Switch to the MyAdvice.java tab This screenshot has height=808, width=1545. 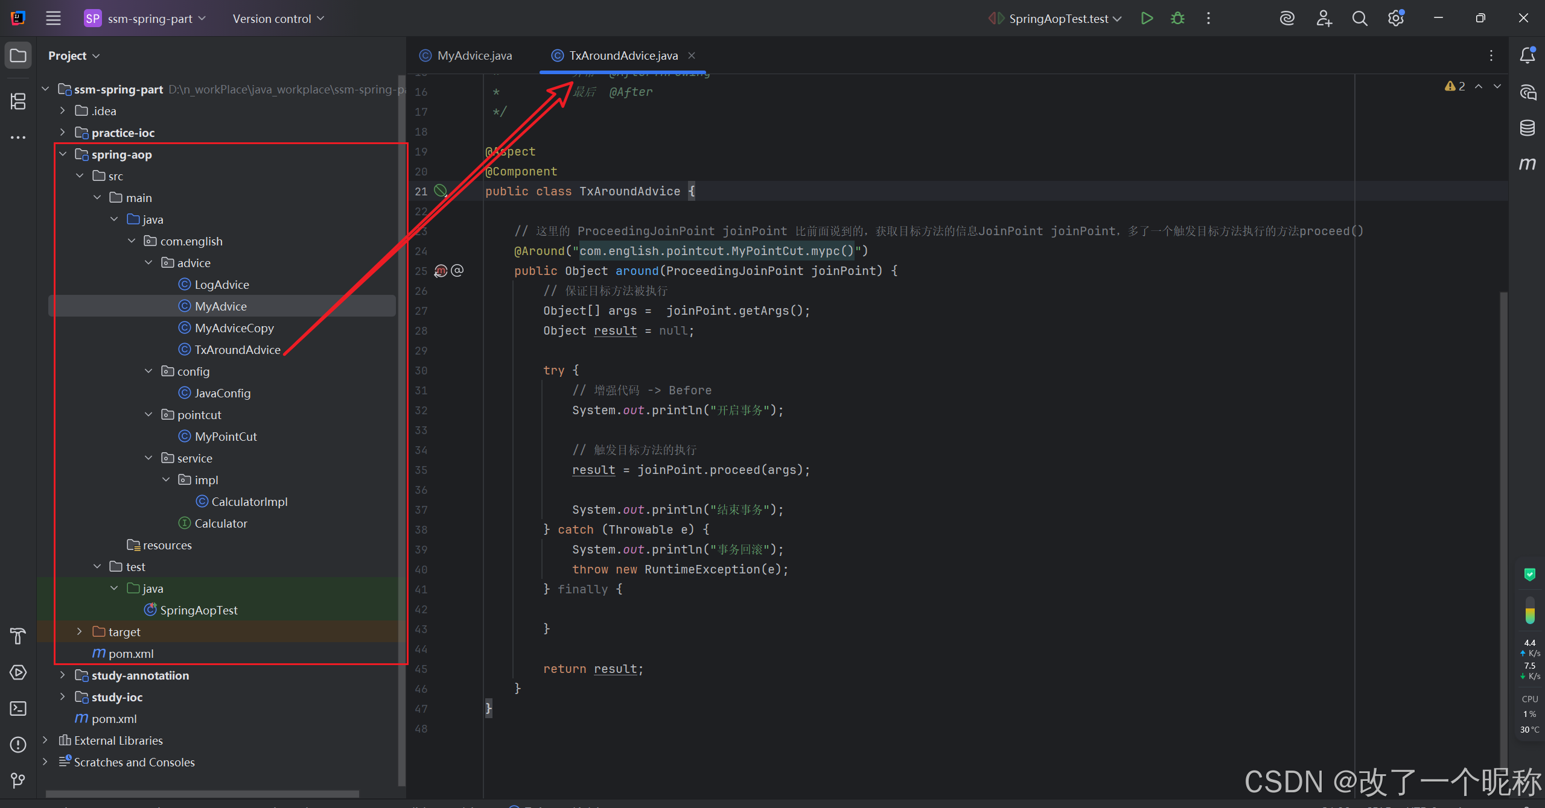tap(474, 55)
